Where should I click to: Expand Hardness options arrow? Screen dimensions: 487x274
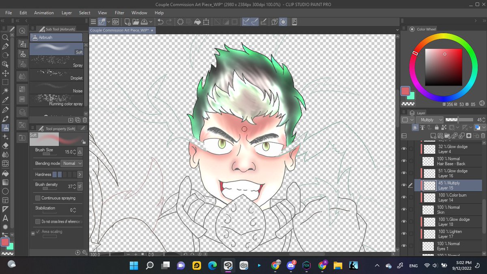[80, 174]
